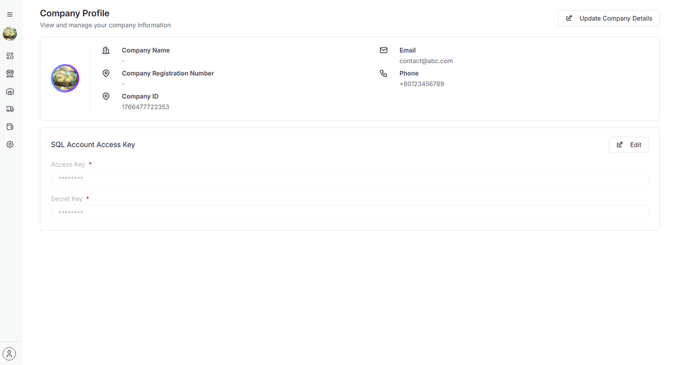Click the envelope icon beside Email
The image size is (677, 365).
point(383,50)
